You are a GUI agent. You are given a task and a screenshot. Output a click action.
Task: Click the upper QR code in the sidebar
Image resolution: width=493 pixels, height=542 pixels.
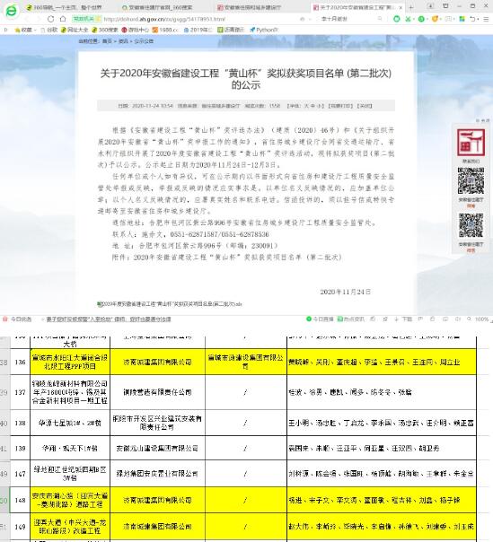coord(471,180)
